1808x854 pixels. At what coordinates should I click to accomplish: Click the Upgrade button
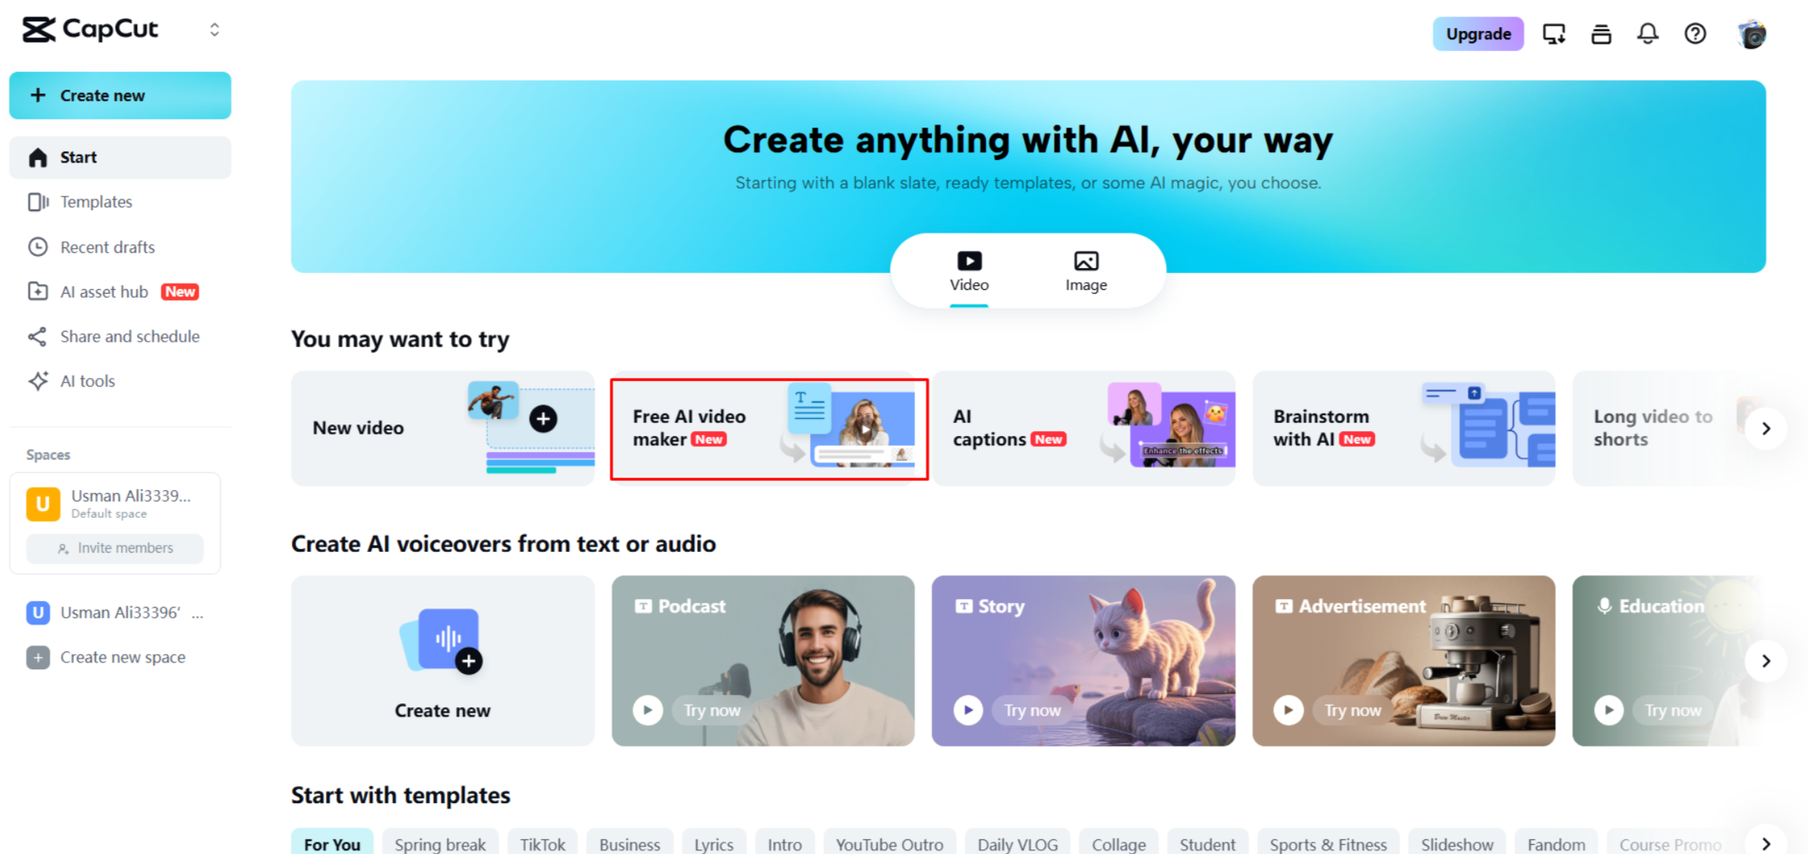(x=1478, y=33)
